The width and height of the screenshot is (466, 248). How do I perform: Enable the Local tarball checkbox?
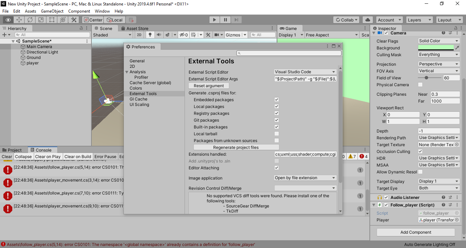pos(276,134)
